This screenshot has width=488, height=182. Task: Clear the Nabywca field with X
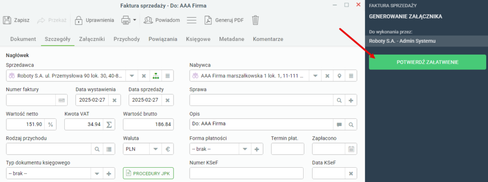click(x=327, y=76)
